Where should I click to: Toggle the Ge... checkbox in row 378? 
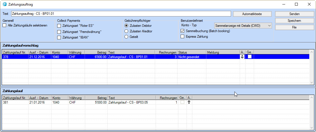click(x=250, y=57)
